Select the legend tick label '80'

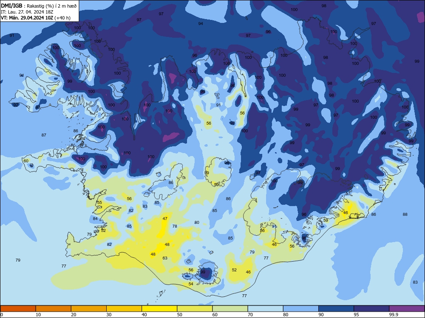[286, 315]
